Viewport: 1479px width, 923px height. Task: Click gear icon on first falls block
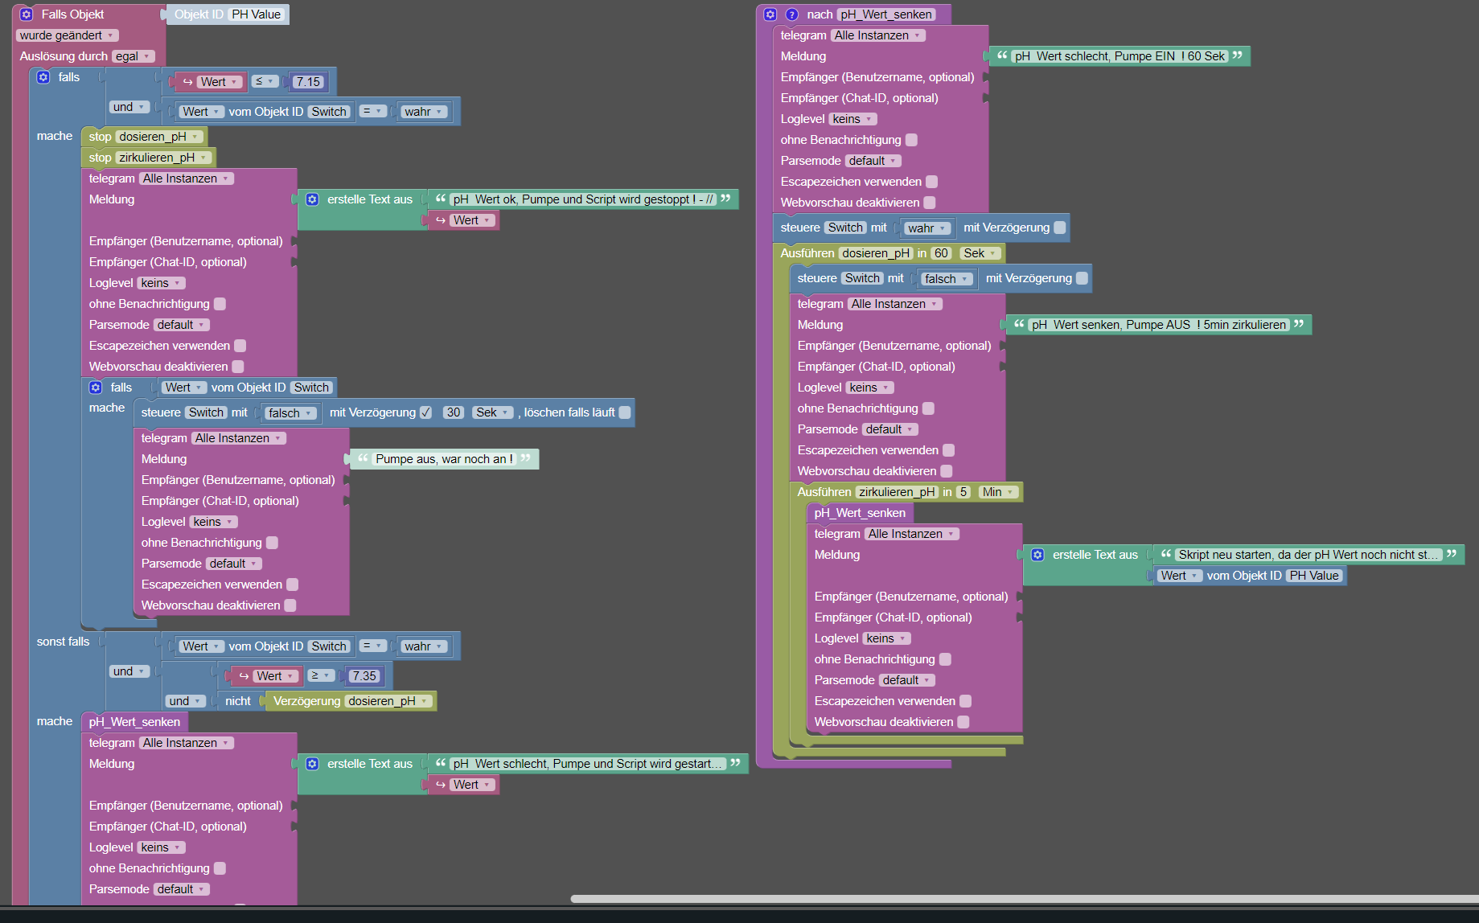(x=43, y=77)
